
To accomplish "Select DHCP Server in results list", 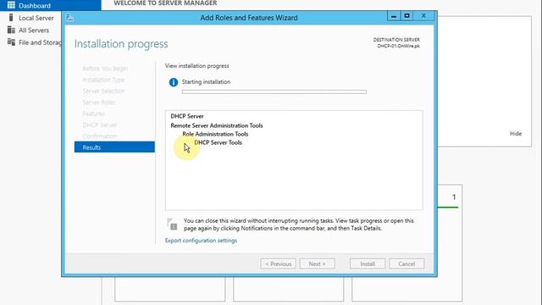I will tap(187, 116).
